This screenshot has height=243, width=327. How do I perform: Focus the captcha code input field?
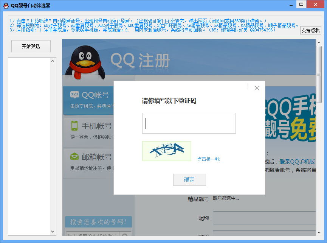tap(189, 123)
